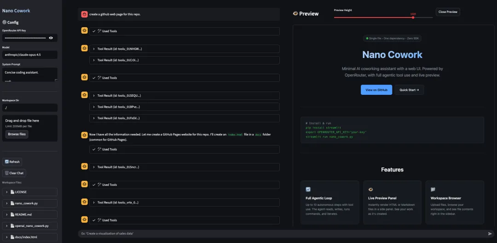Click the Live Preview Panel card icon
The height and width of the screenshot is (243, 497).
click(370, 190)
